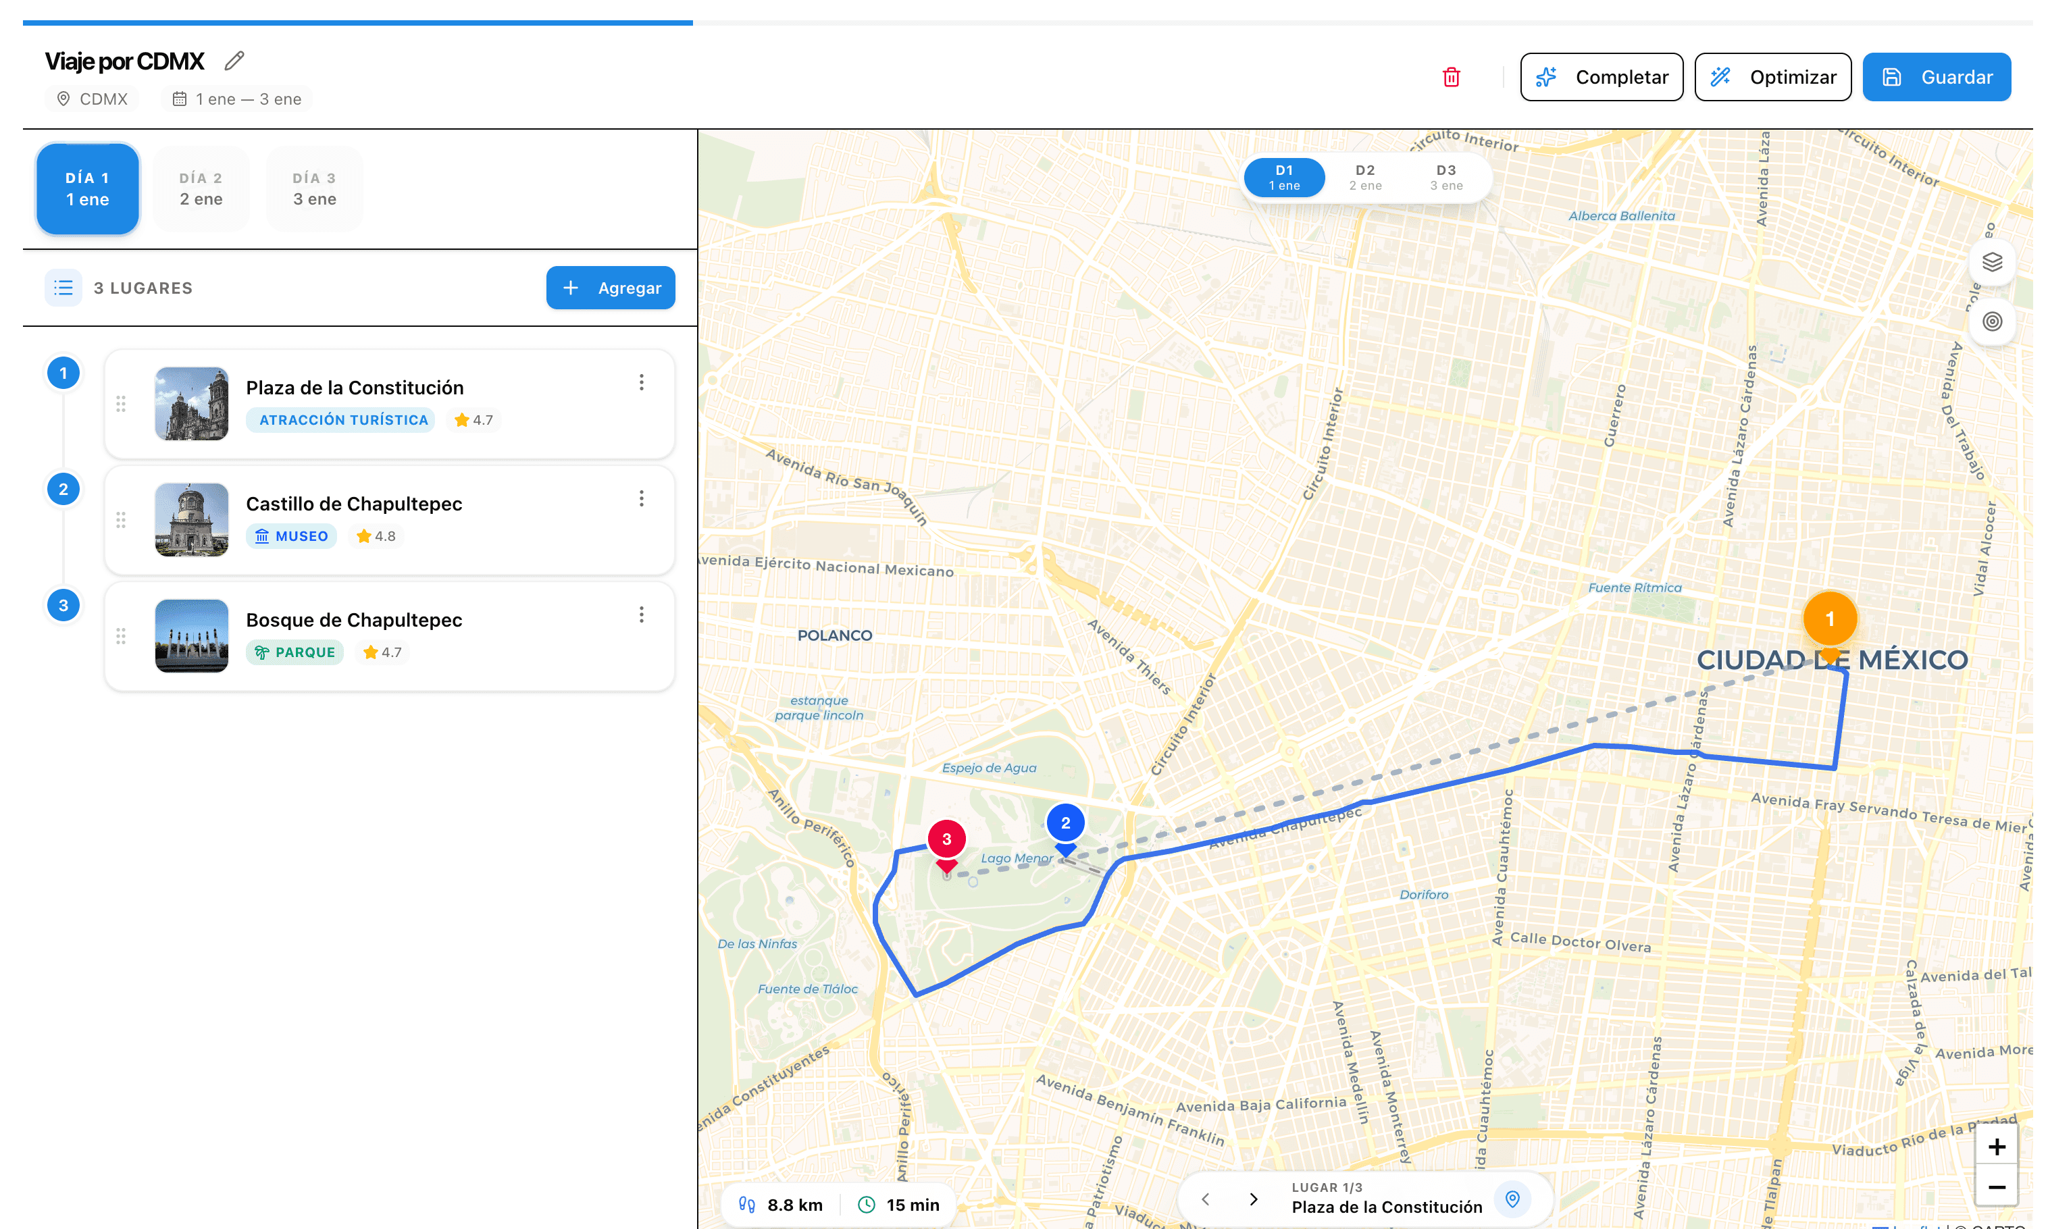2048x1229 pixels.
Task: Select the D3 chip on the map
Action: tap(1446, 176)
